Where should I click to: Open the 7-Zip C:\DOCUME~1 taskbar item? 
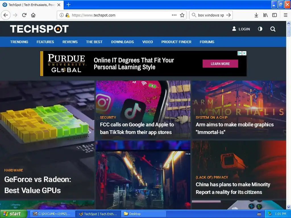tap(53, 214)
